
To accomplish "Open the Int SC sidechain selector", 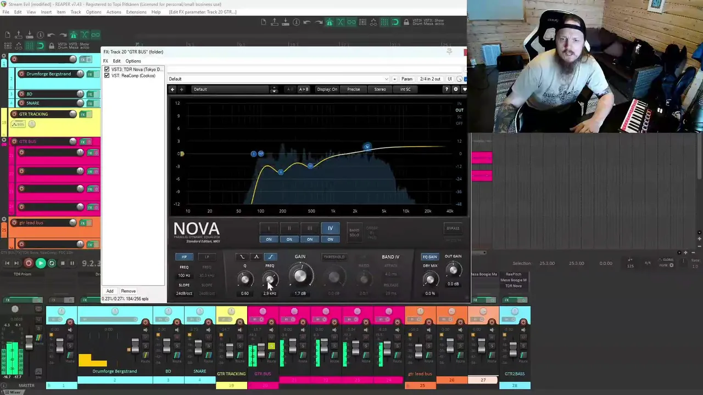I will 405,89.
